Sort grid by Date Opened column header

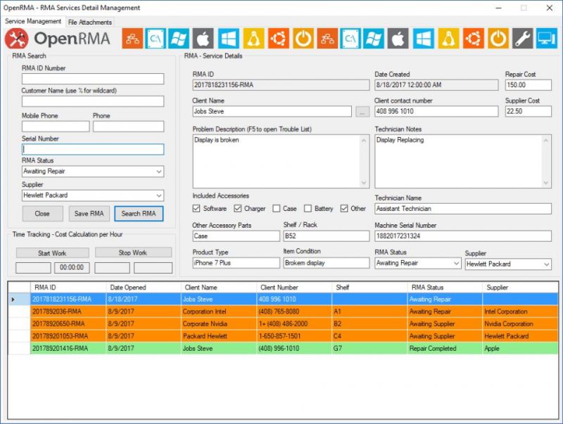[x=144, y=288]
